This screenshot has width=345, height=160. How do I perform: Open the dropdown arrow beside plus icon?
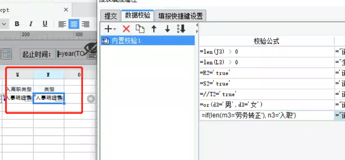pyautogui.click(x=115, y=29)
